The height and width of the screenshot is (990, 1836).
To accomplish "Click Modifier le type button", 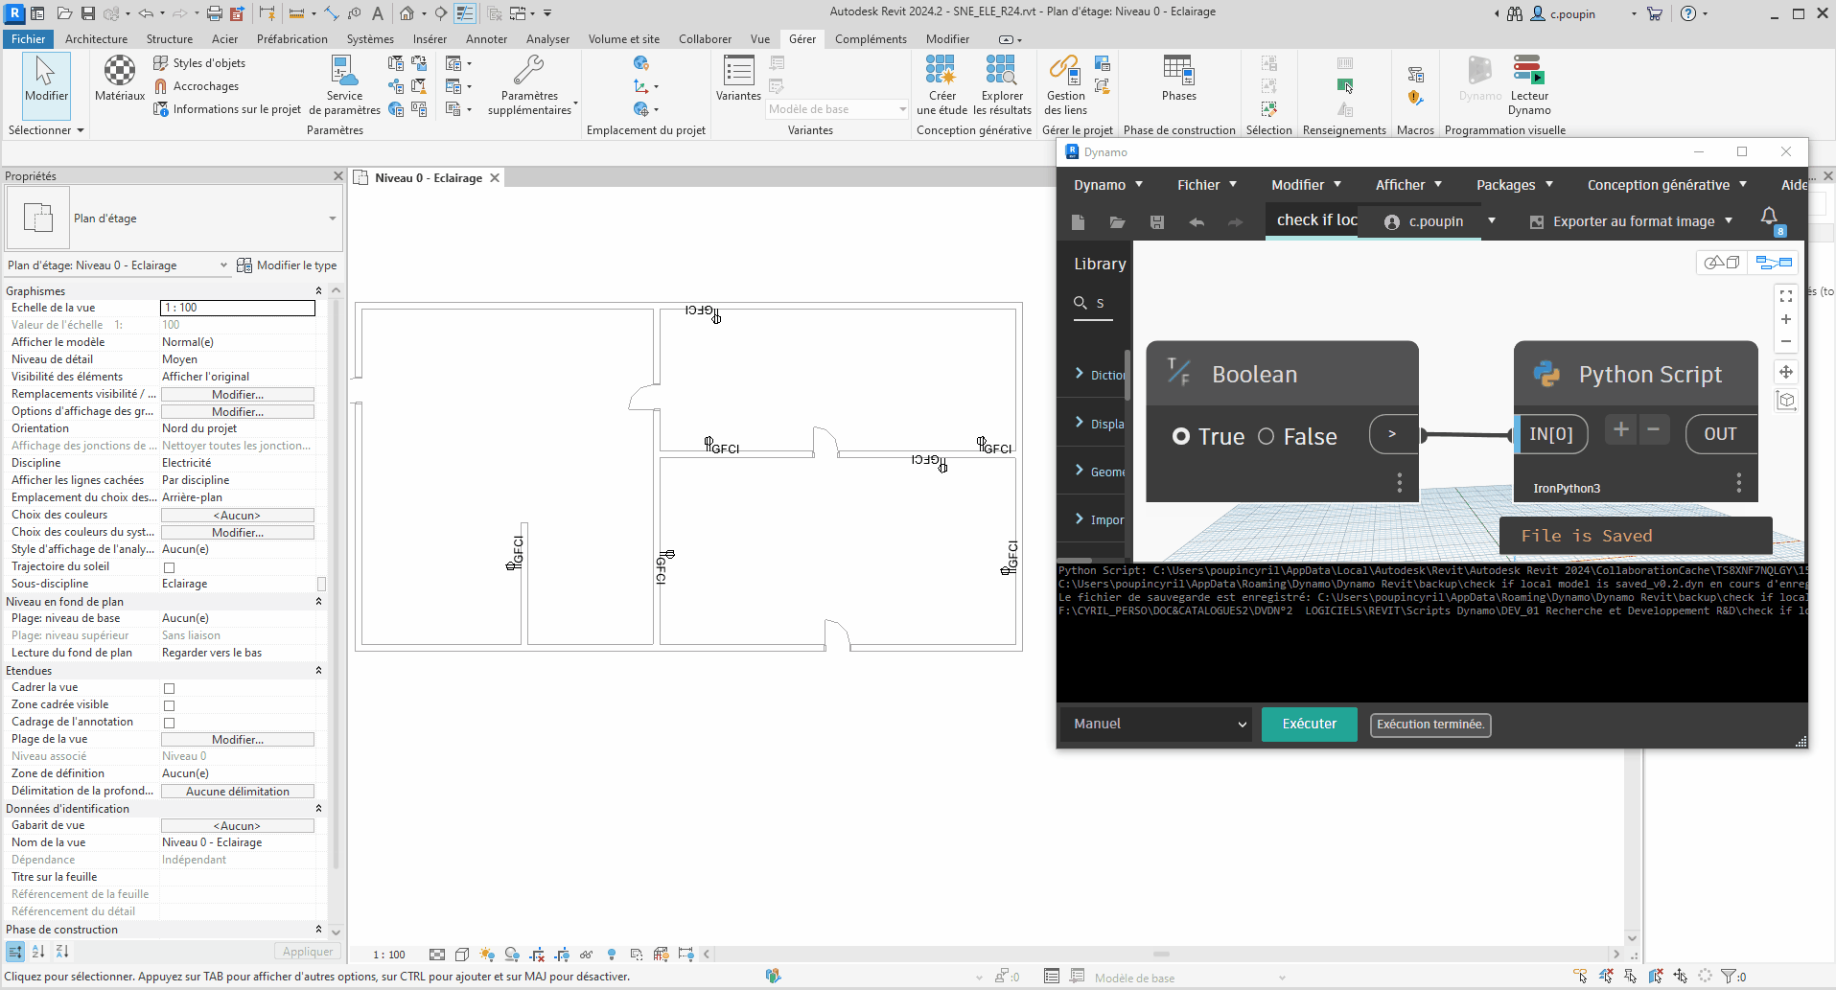I will [x=287, y=265].
